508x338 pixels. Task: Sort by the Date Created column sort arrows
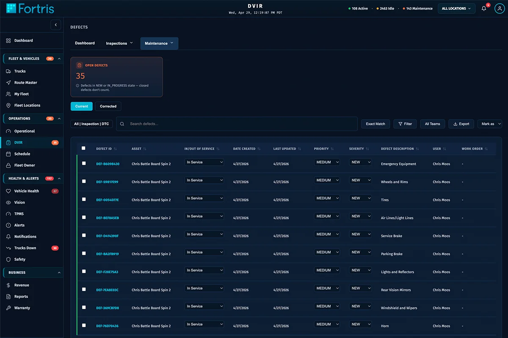pyautogui.click(x=259, y=149)
